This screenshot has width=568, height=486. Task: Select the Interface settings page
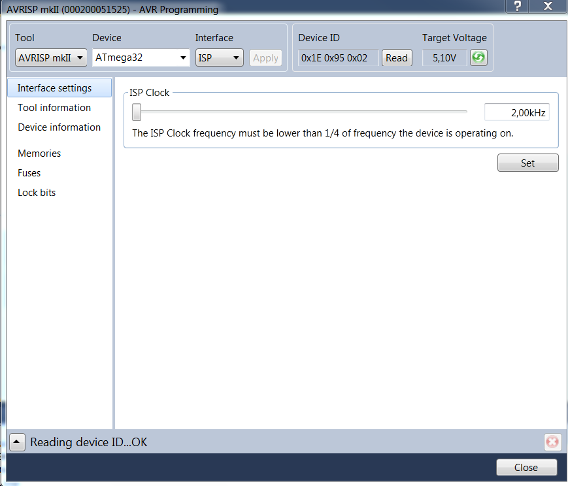59,88
